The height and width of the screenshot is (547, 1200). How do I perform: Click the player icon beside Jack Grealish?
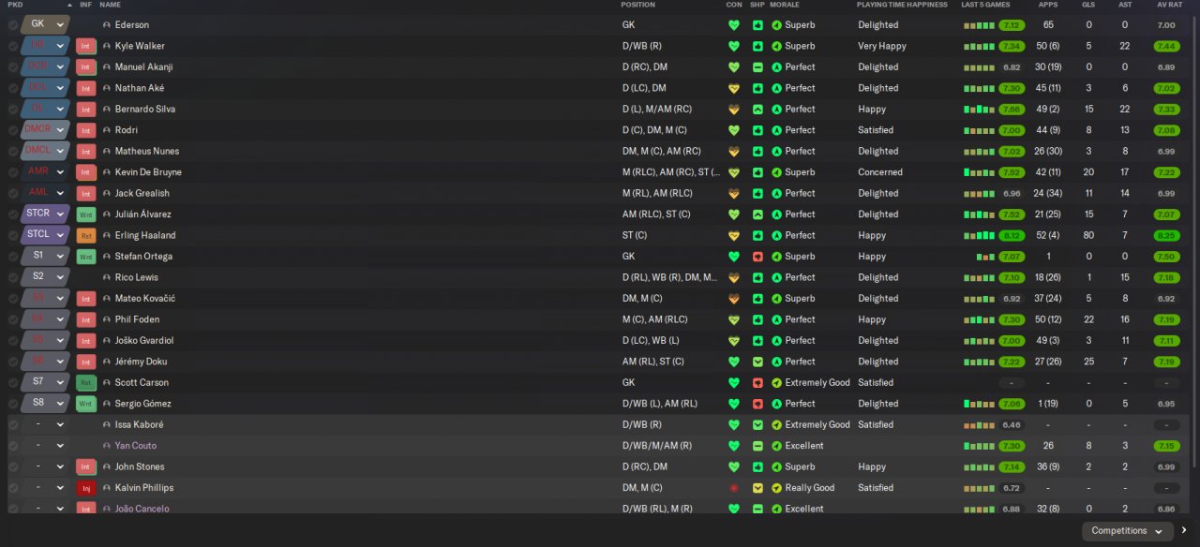pyautogui.click(x=107, y=193)
